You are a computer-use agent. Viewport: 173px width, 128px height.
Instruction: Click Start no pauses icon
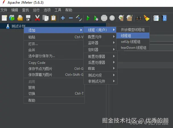pyautogui.click(x=96, y=18)
